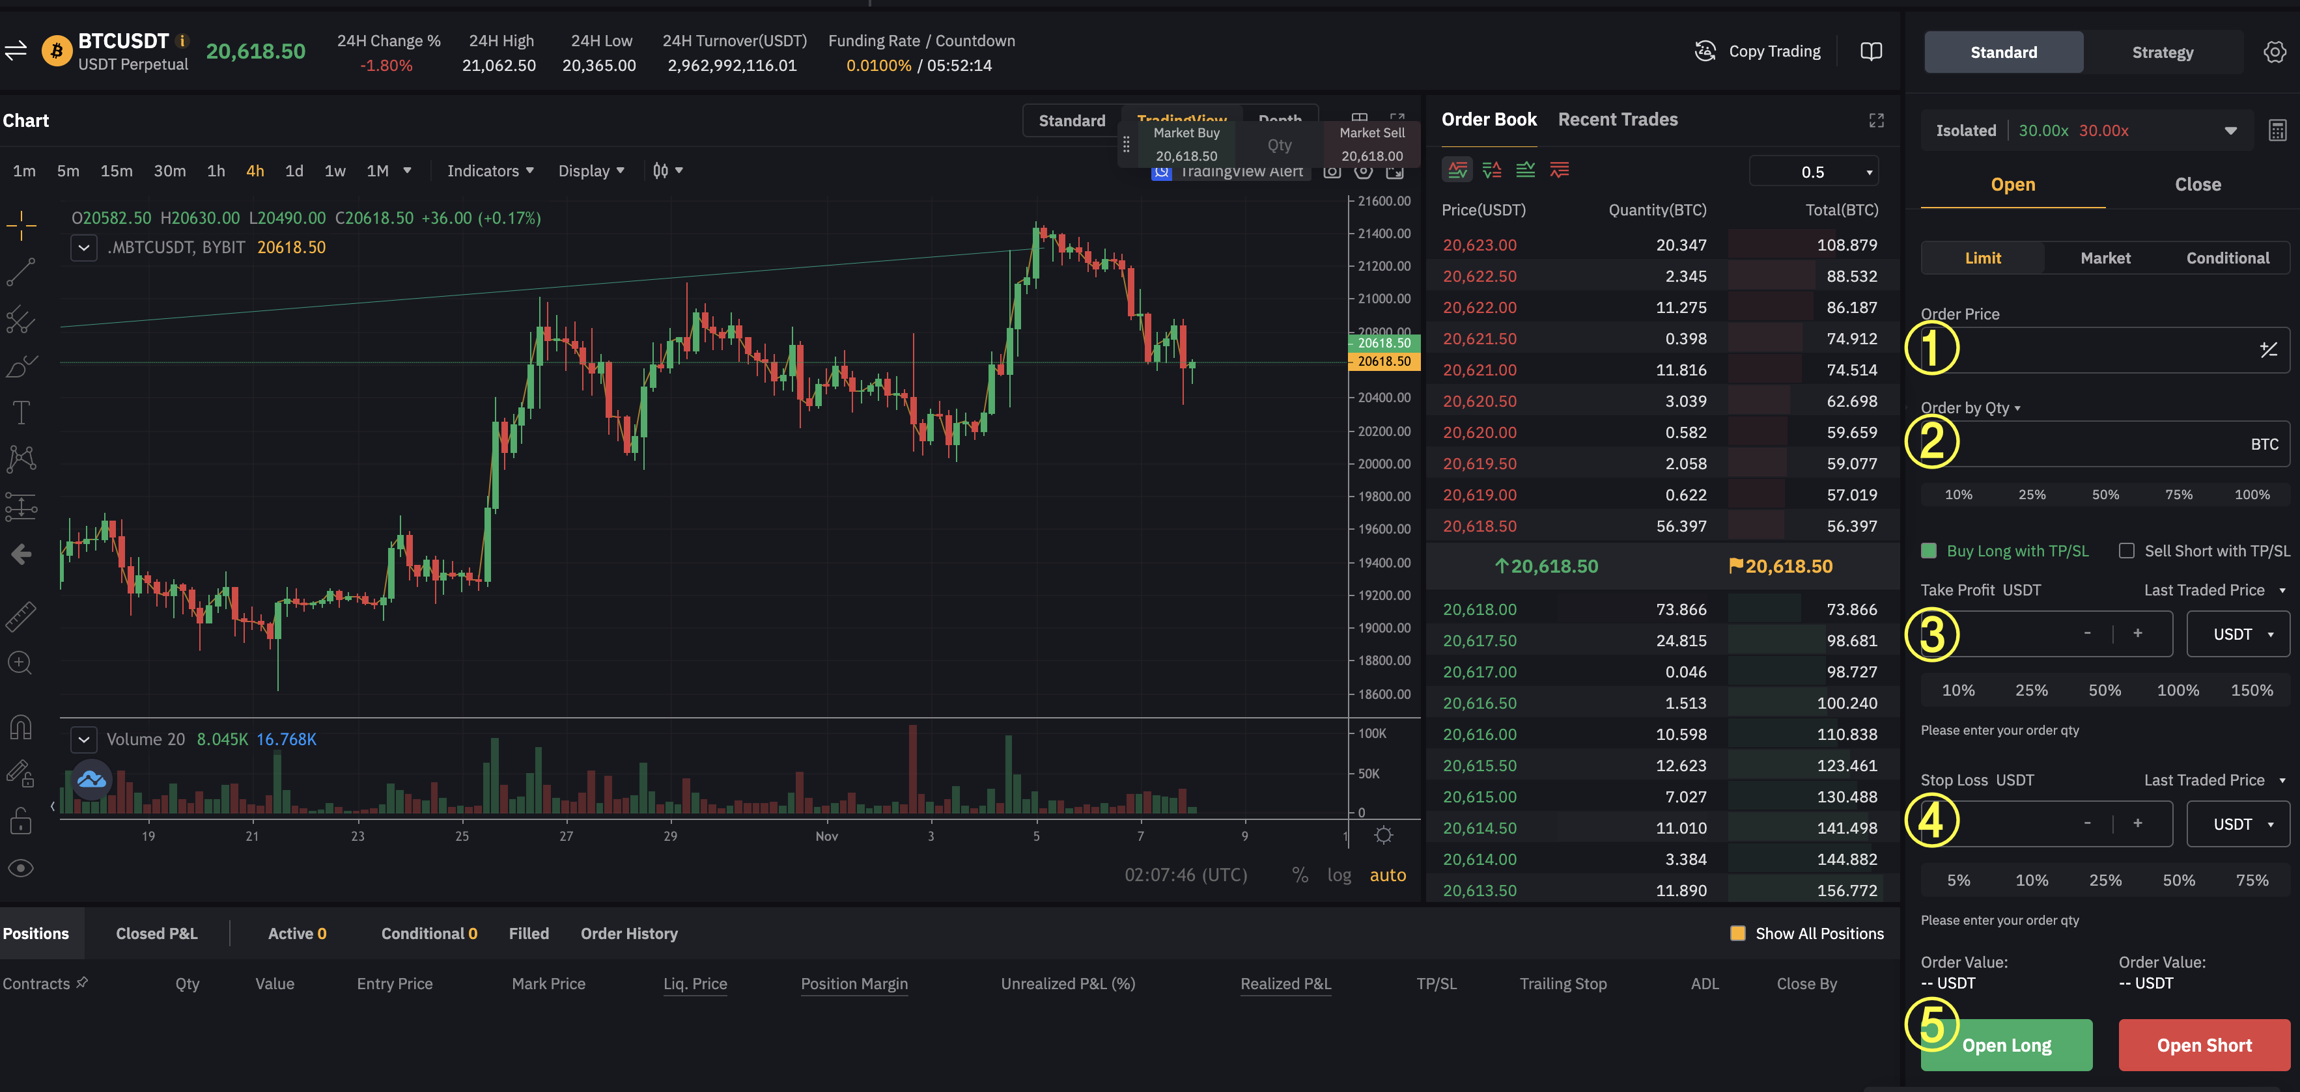This screenshot has width=2300, height=1092.
Task: Open the Closed P&L tab
Action: coord(156,933)
